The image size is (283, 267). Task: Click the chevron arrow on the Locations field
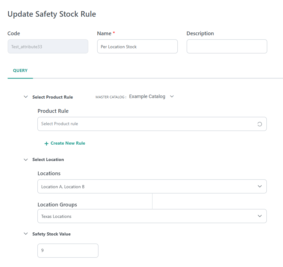pyautogui.click(x=260, y=186)
